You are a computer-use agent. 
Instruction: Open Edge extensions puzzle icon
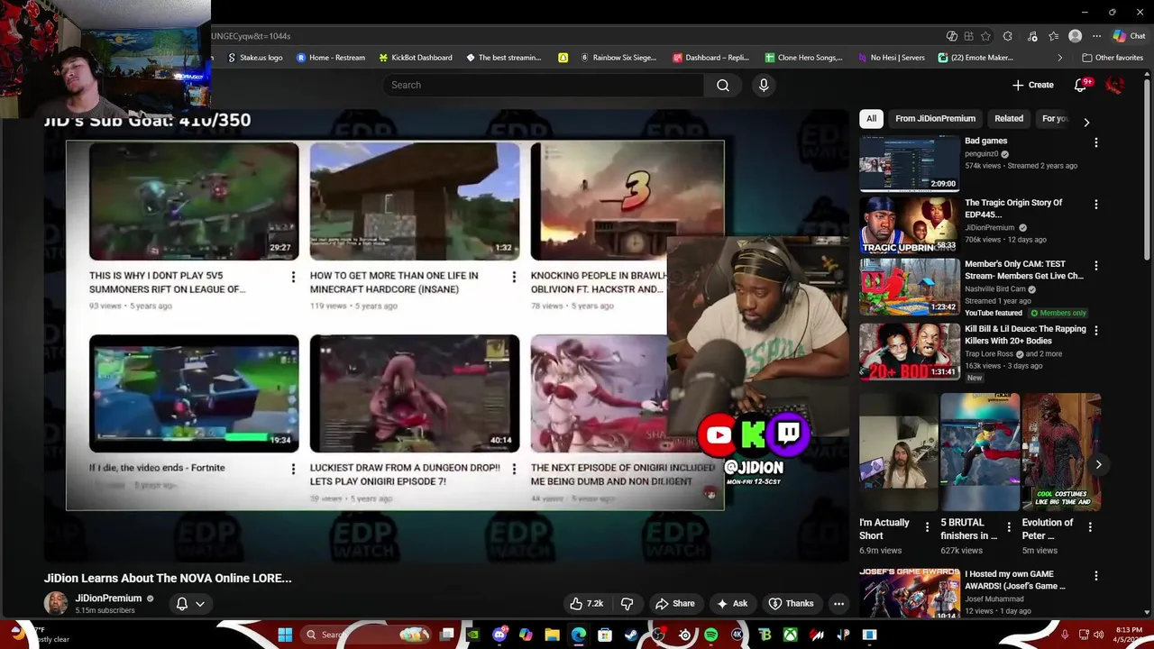1008,36
